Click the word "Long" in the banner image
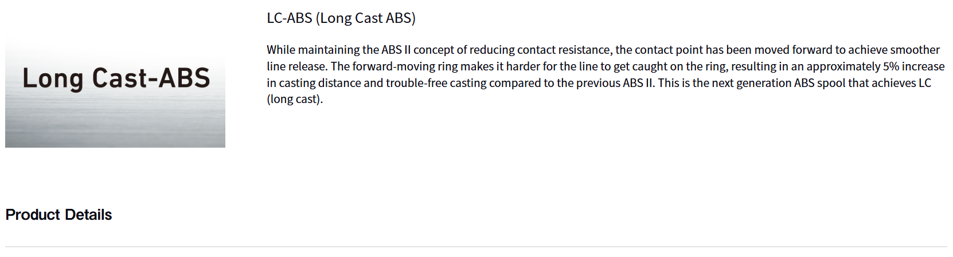 tap(53, 78)
